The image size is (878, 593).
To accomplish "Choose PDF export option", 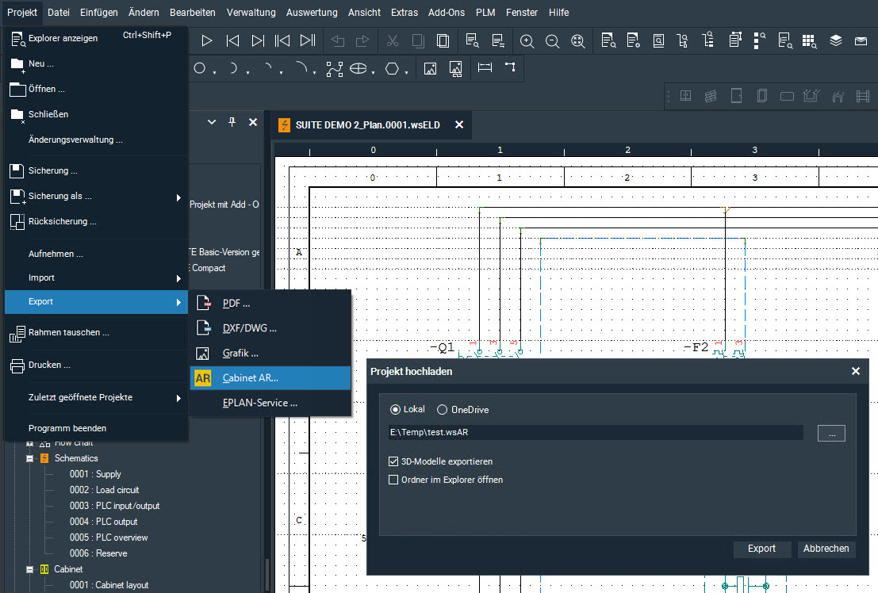I will (270, 304).
